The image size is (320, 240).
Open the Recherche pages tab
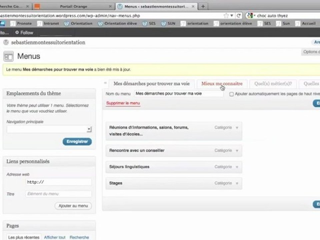point(79,237)
